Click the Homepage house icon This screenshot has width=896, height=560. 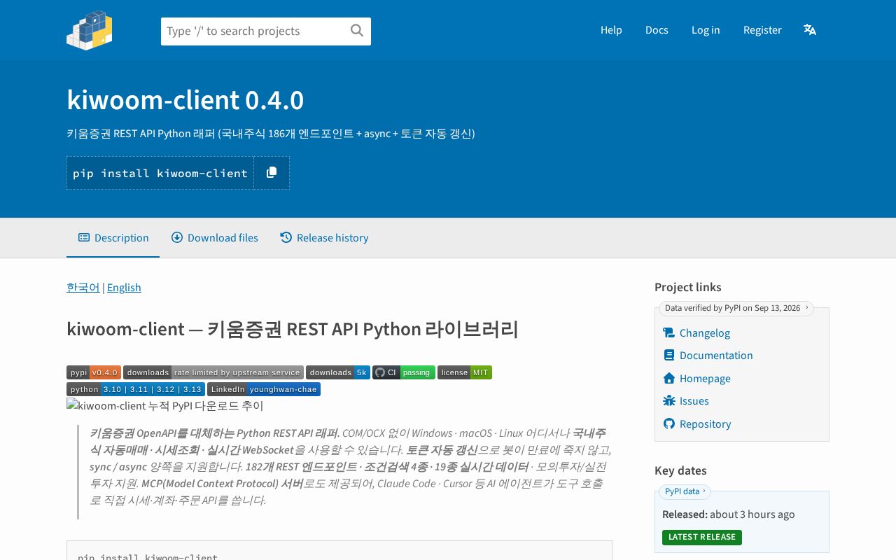click(668, 379)
